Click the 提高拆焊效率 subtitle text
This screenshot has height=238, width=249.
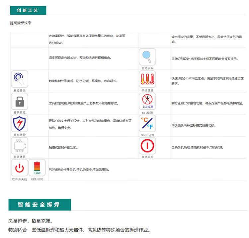pyautogui.click(x=21, y=23)
